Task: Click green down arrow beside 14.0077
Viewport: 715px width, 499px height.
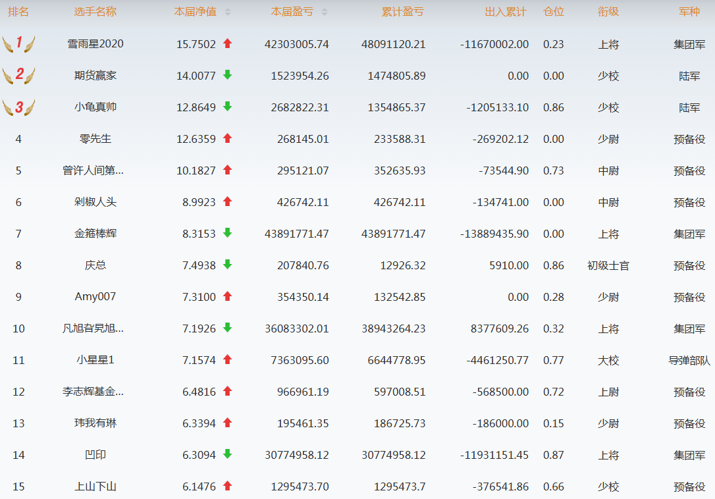Action: [x=228, y=75]
